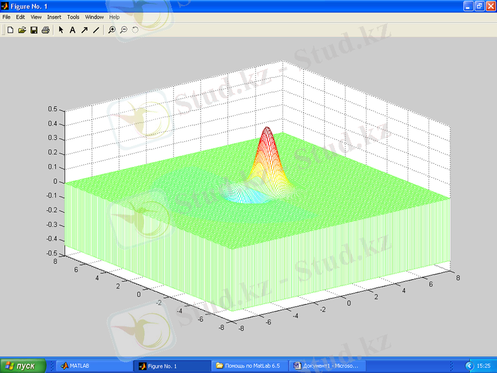Image resolution: width=497 pixels, height=373 pixels.
Task: Toggle the Zoom In magnifier tool
Action: pyautogui.click(x=112, y=29)
